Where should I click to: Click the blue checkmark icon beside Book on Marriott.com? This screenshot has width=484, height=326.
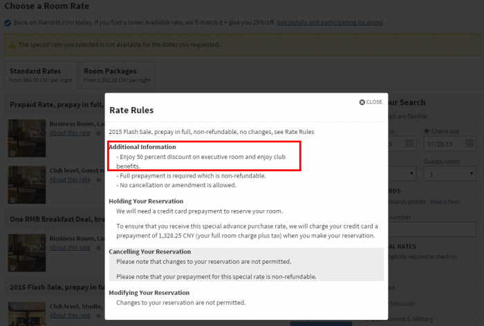click(x=8, y=23)
